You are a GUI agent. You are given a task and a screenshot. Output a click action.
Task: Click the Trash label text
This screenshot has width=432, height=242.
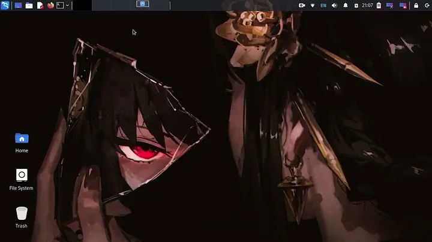(21, 226)
